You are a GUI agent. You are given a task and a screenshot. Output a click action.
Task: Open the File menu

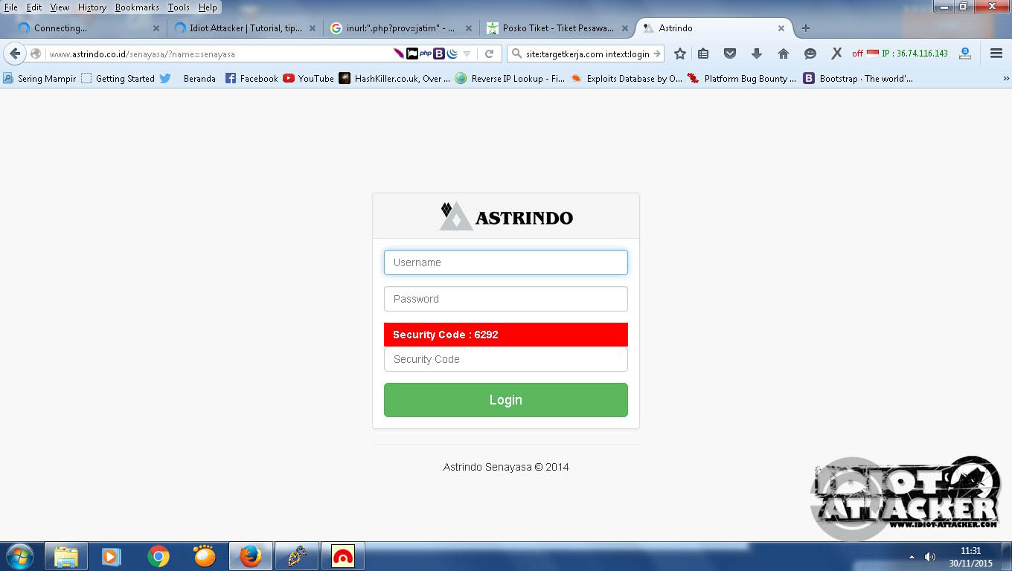coord(11,7)
